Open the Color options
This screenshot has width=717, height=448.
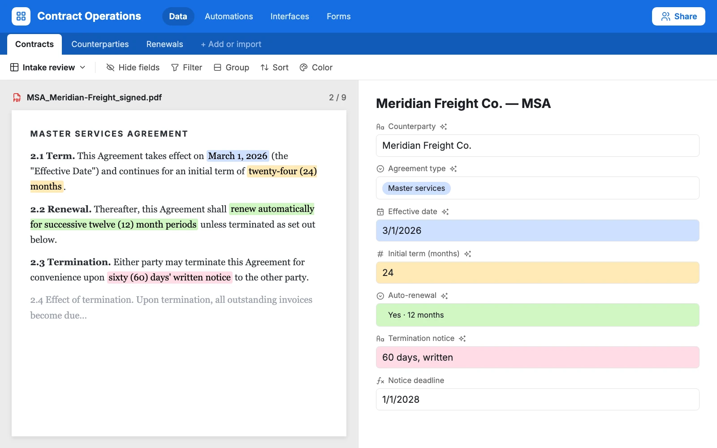316,67
